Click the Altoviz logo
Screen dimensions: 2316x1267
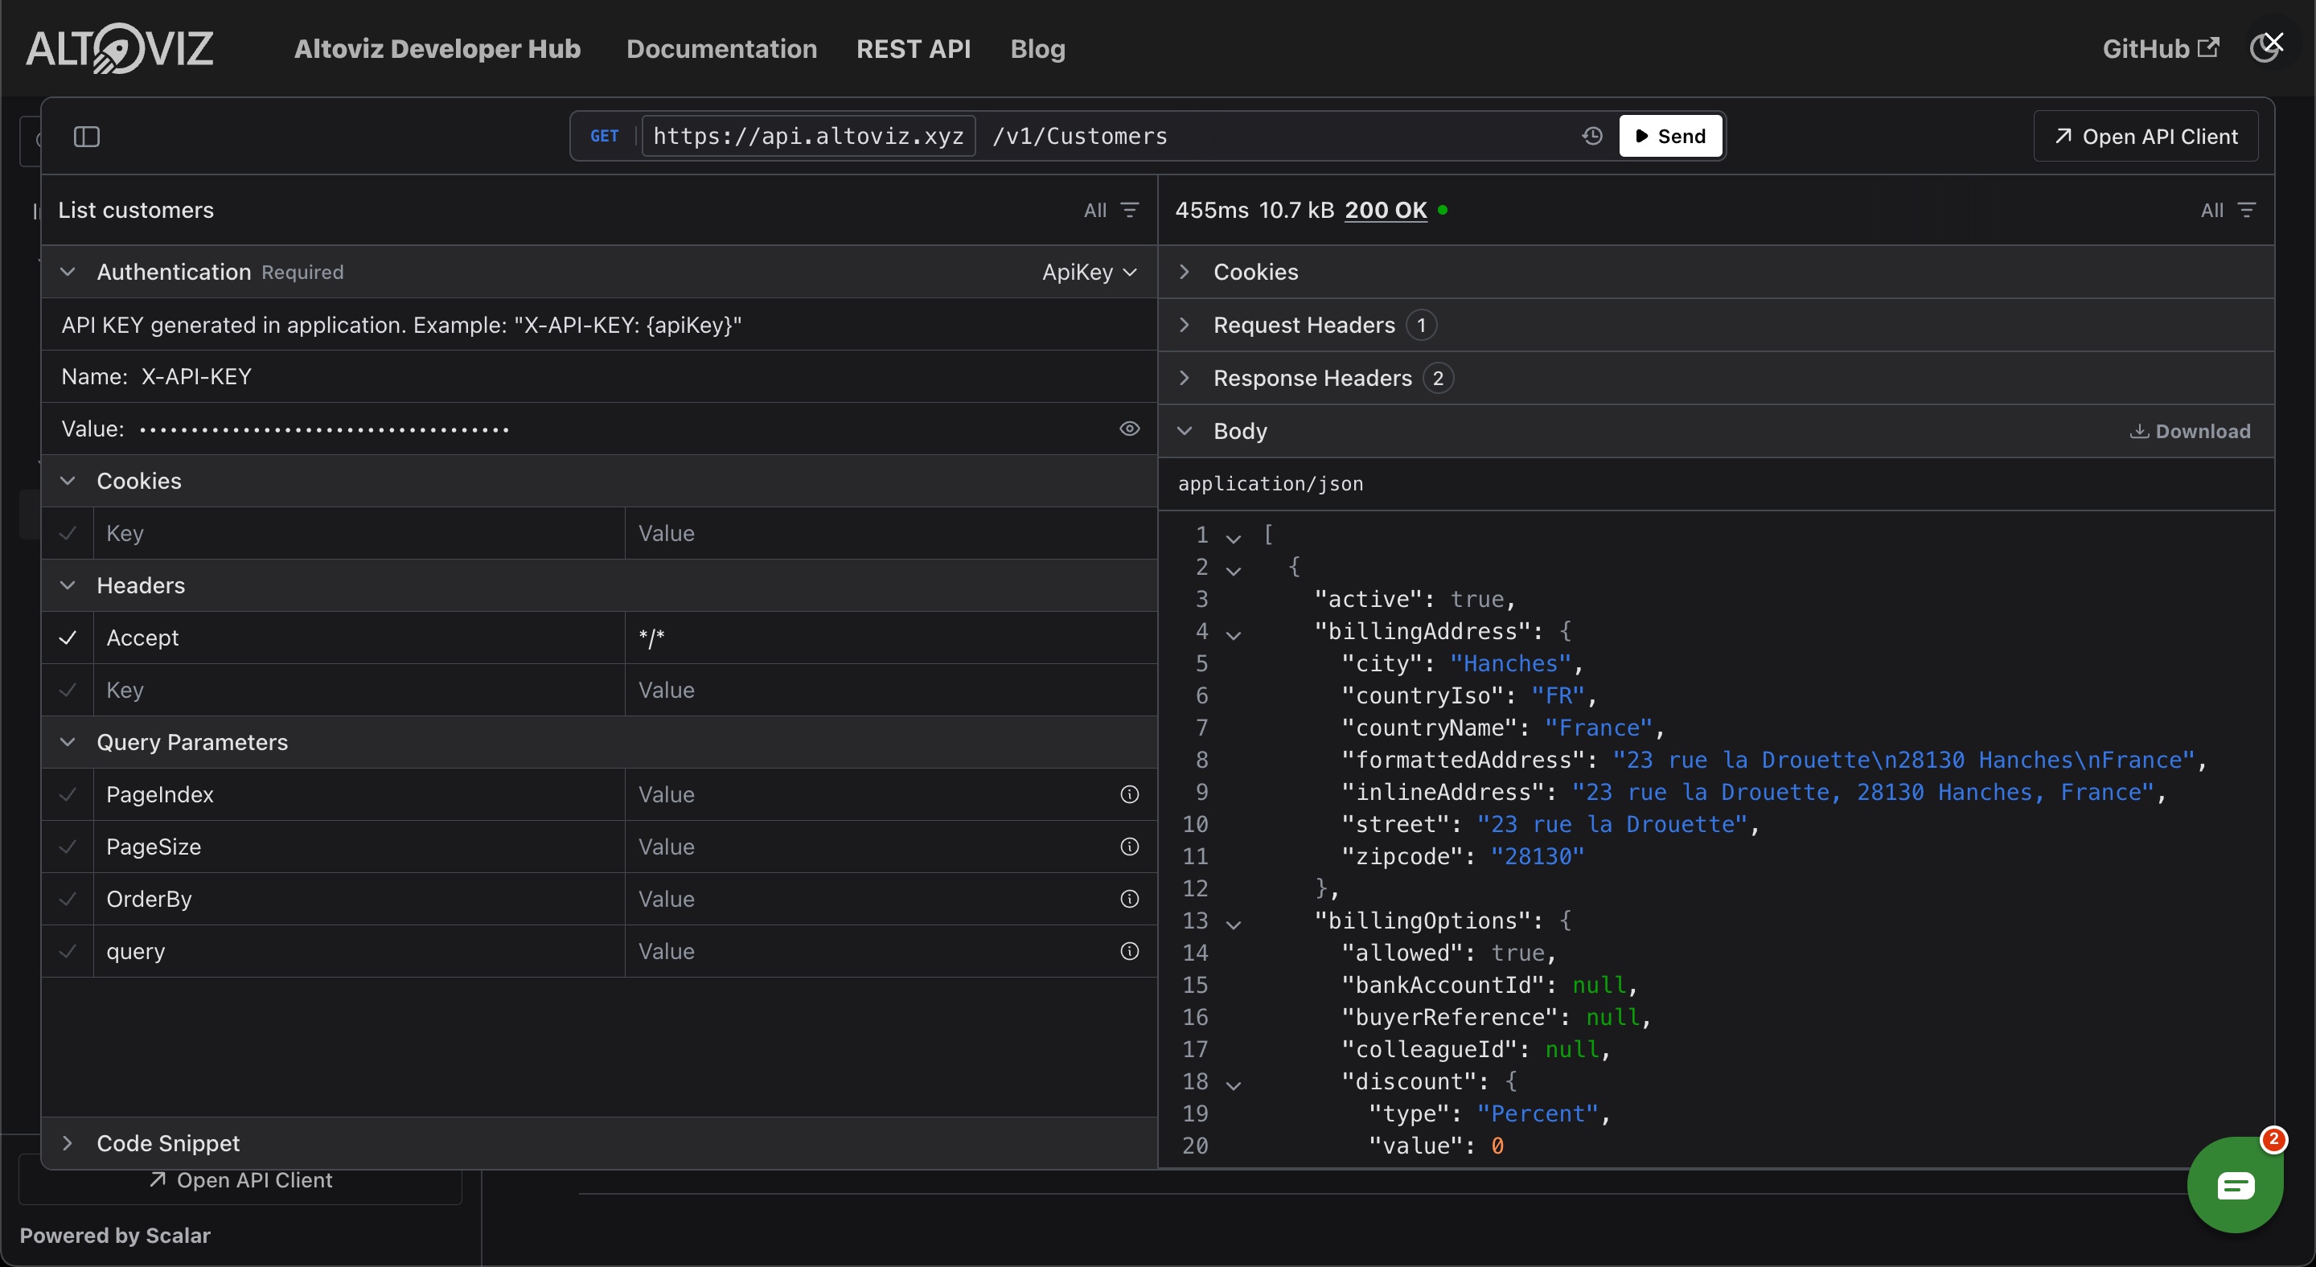[x=120, y=48]
